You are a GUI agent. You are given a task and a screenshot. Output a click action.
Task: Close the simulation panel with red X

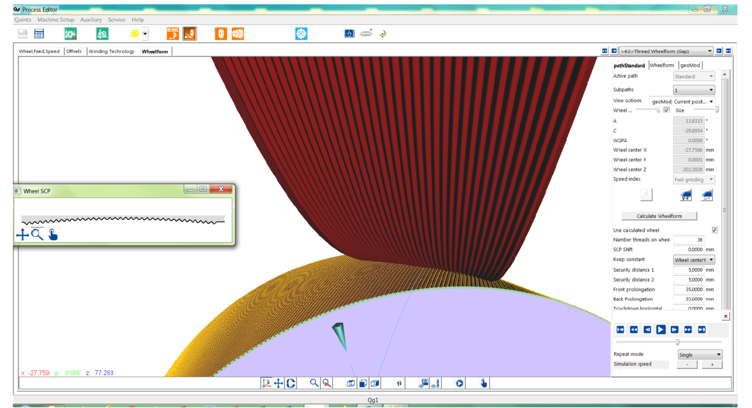(x=726, y=316)
